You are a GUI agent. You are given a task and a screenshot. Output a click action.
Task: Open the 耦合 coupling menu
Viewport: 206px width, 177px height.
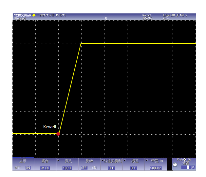click(x=45, y=161)
